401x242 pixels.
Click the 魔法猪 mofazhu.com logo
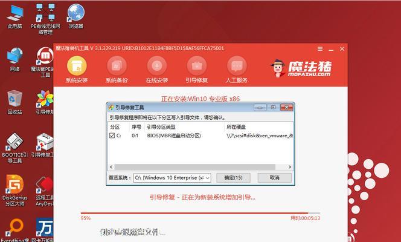coord(301,68)
